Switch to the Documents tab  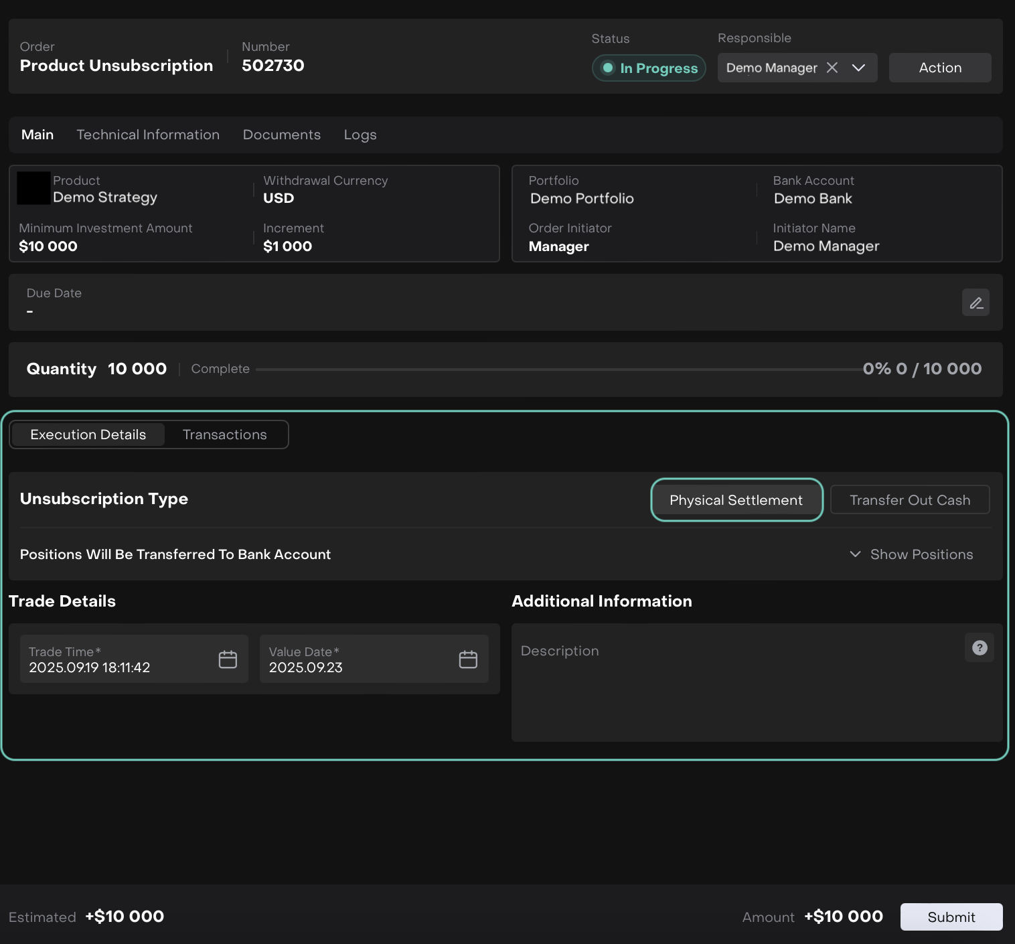pyautogui.click(x=281, y=135)
